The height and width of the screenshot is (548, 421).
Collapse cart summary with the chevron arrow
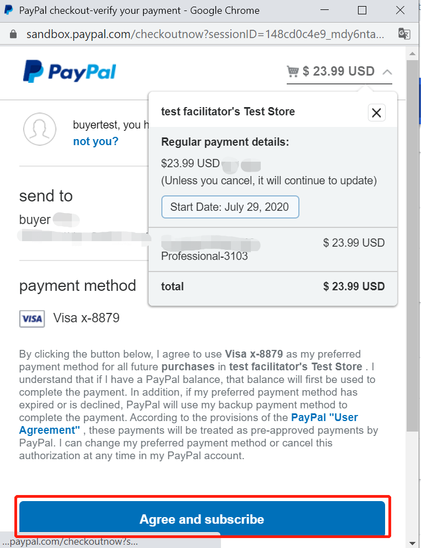(386, 71)
